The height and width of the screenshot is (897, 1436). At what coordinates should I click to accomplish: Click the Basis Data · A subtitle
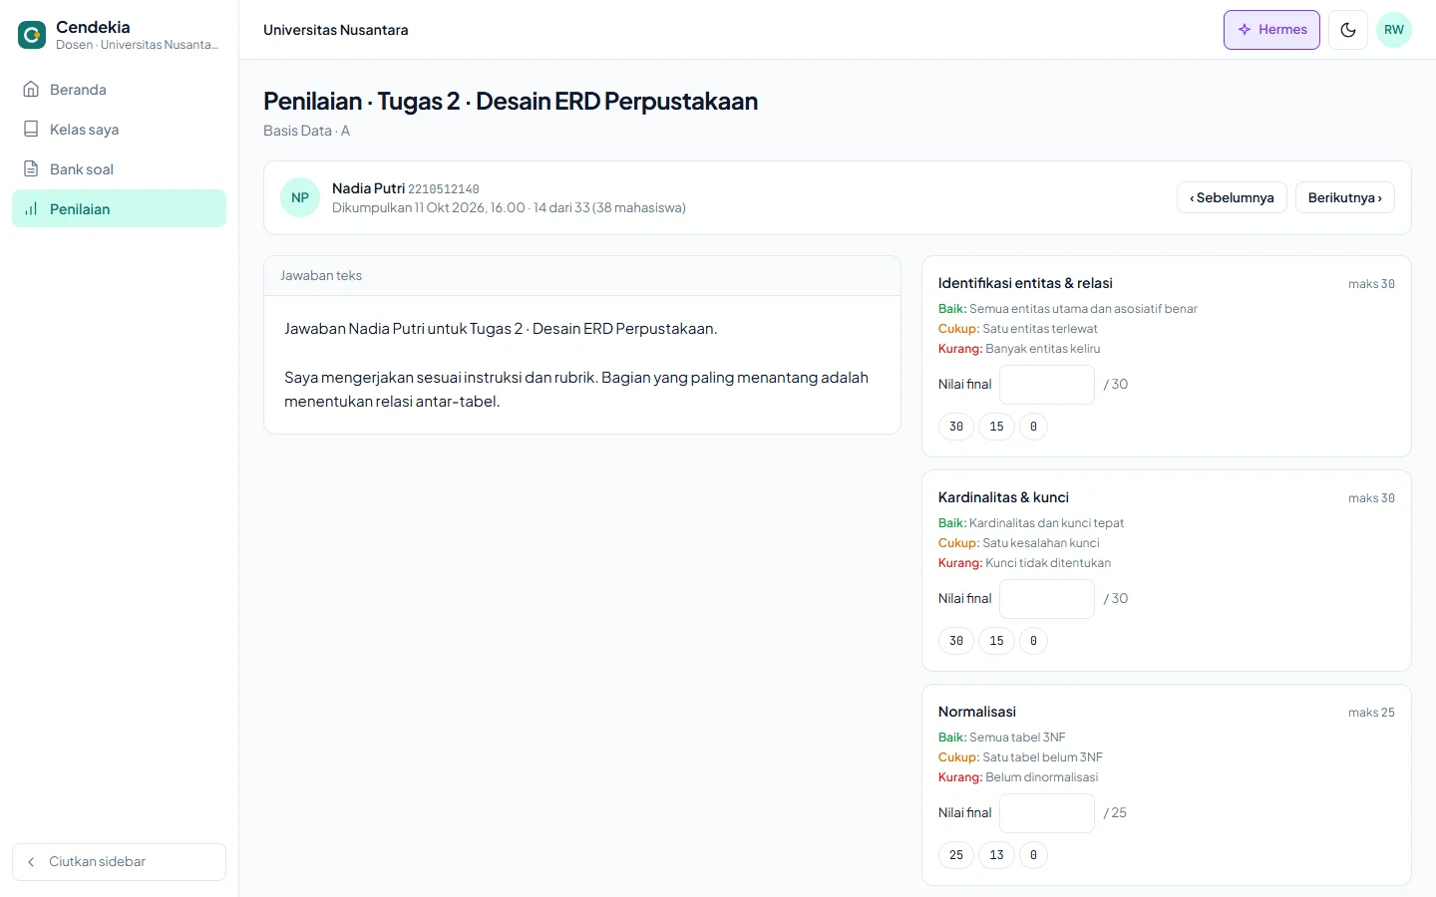(307, 131)
